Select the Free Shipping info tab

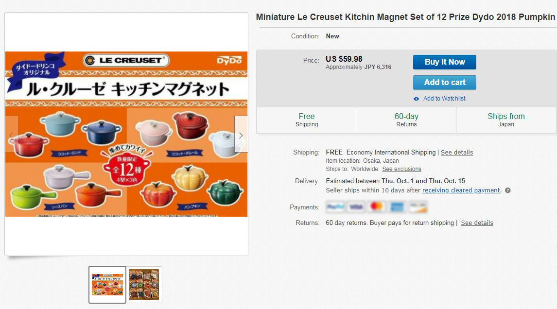[x=307, y=120]
